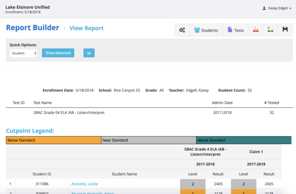Image resolution: width=296 pixels, height=194 pixels.
Task: Click the Below Standard orange legend swatch
Action: click(x=53, y=140)
